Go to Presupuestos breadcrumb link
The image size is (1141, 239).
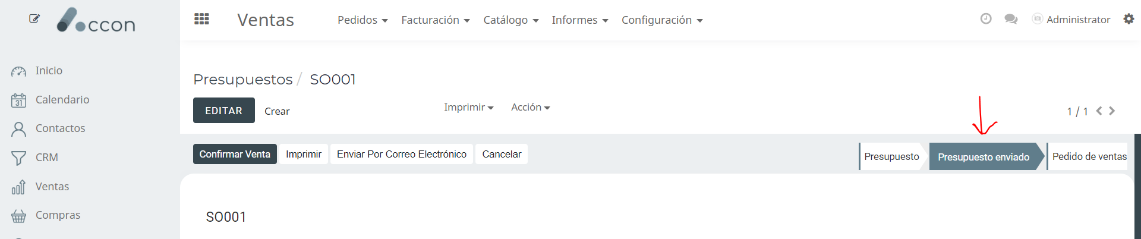point(243,79)
